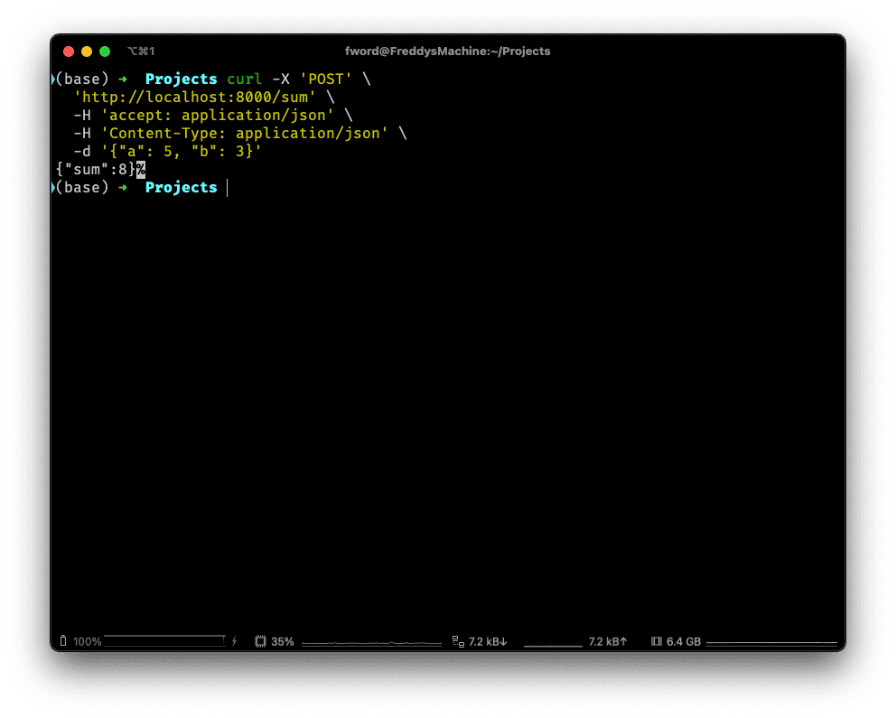Viewport: 896px width, 718px height.
Task: Click the highlighted % end-of-line mark
Action: 141,169
